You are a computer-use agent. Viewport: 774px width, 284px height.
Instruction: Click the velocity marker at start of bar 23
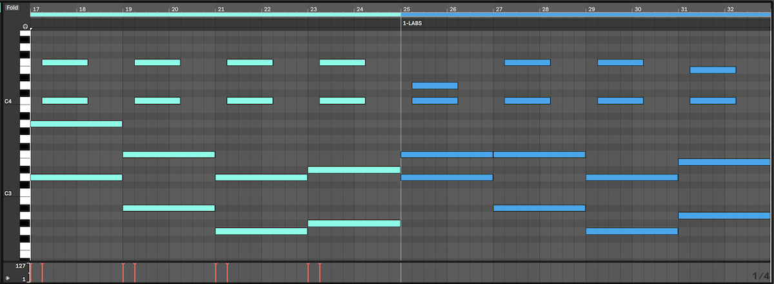[x=308, y=271]
